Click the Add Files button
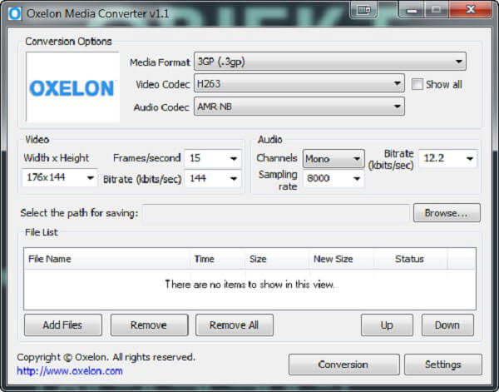 (x=63, y=325)
